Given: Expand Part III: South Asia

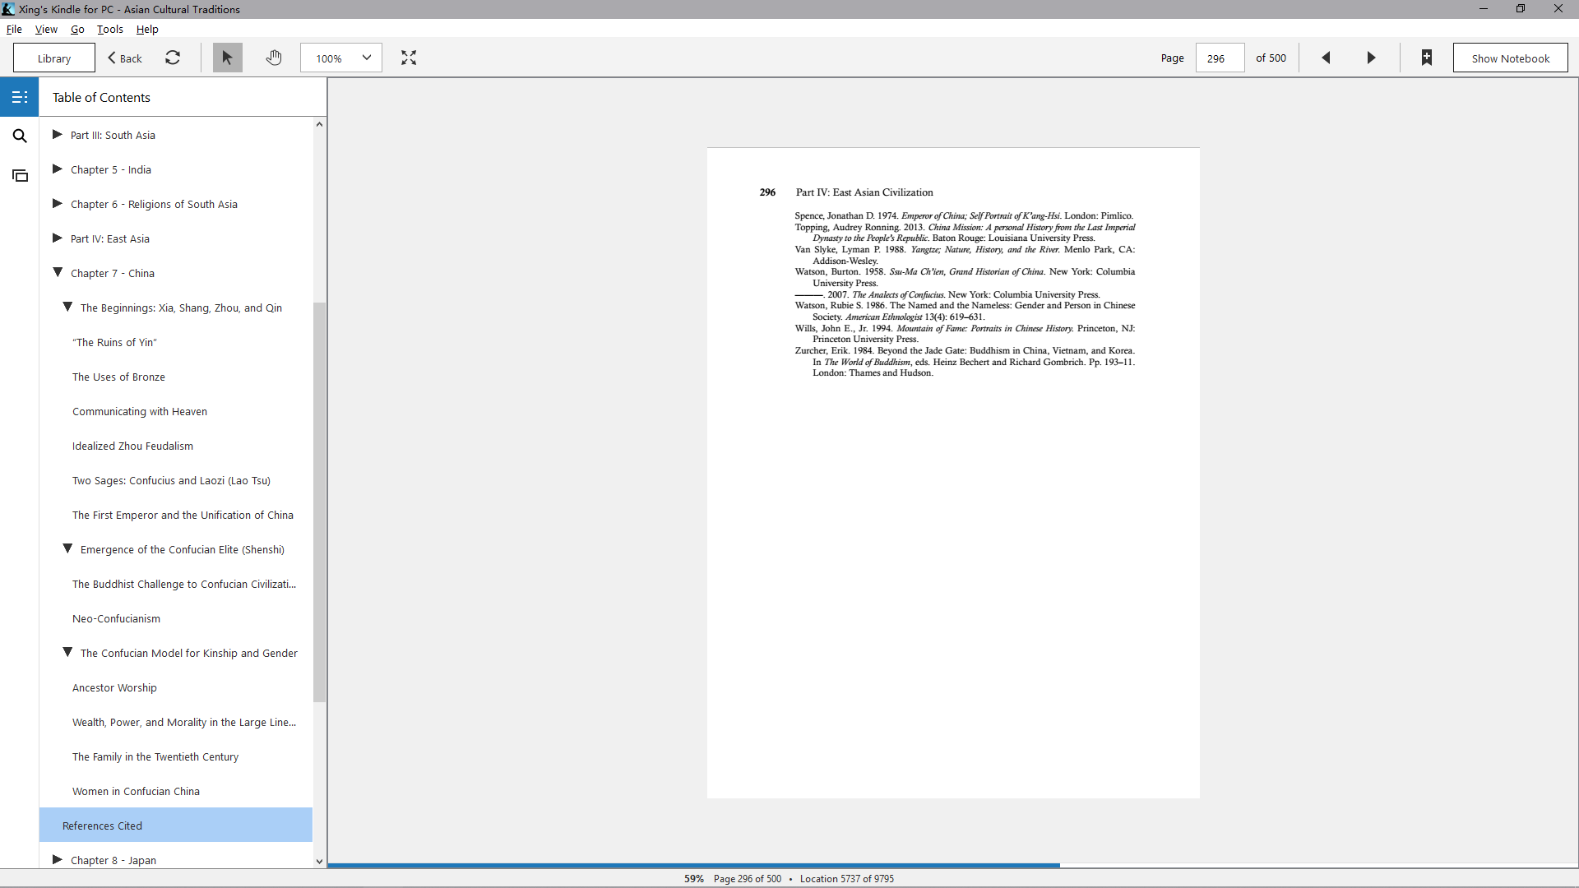Looking at the screenshot, I should [58, 134].
